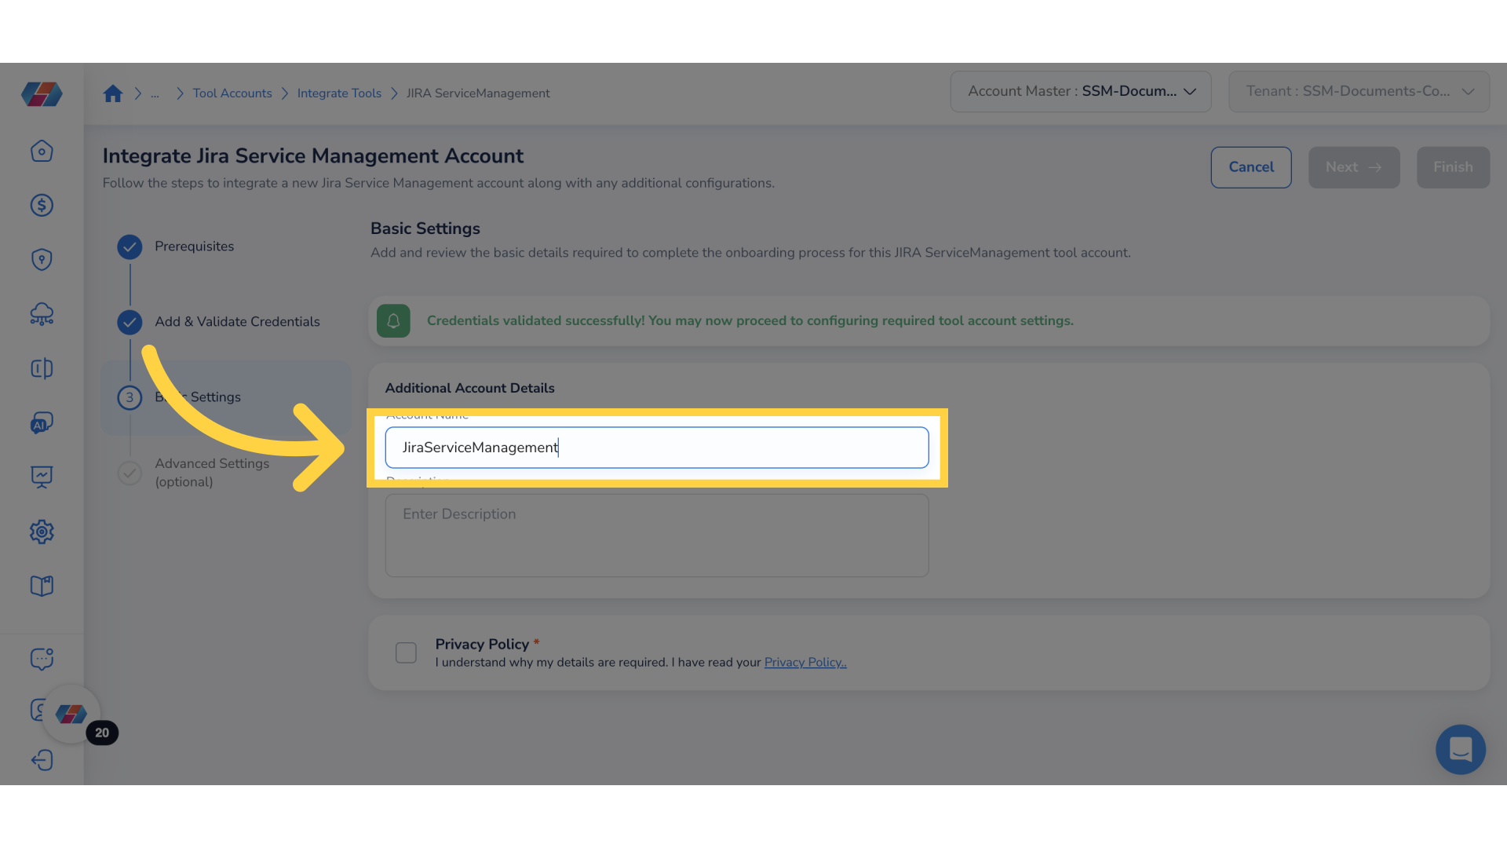Click the credentials validated success message
1507x848 pixels.
pos(750,320)
